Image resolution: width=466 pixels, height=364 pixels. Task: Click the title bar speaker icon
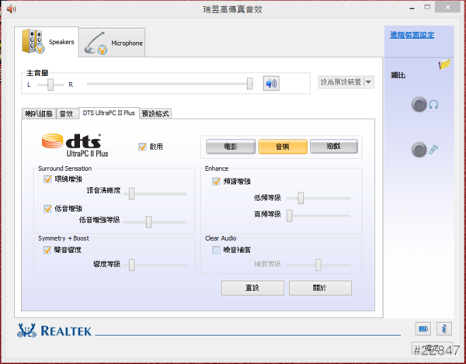coord(12,9)
